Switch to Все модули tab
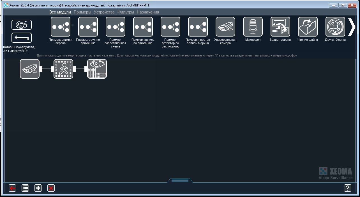360x197 pixels. [x=60, y=12]
